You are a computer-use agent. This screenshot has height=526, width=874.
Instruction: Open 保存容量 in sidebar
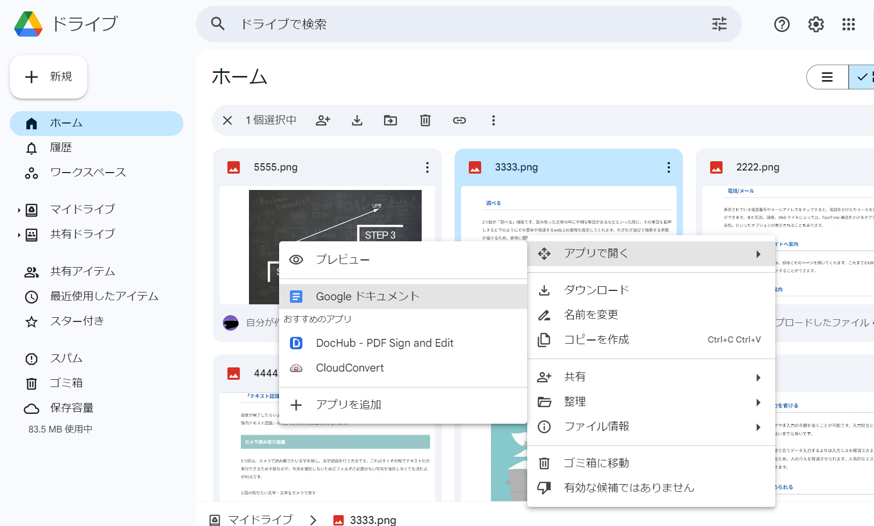click(x=97, y=408)
